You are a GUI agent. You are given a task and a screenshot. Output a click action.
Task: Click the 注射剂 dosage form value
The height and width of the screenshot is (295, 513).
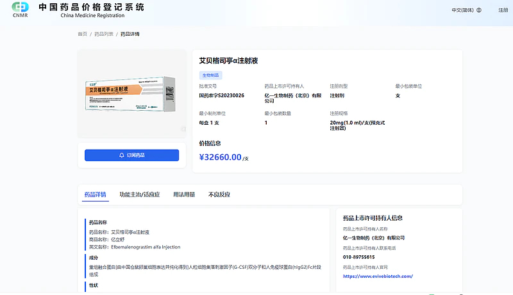coord(337,95)
